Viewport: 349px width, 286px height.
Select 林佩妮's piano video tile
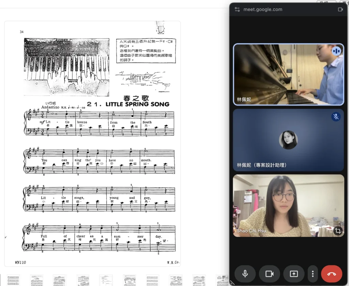click(288, 74)
